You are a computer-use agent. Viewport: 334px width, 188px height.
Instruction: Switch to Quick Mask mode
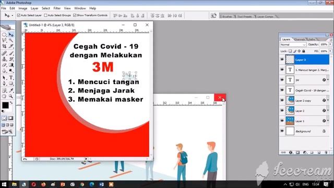click(x=10, y=118)
